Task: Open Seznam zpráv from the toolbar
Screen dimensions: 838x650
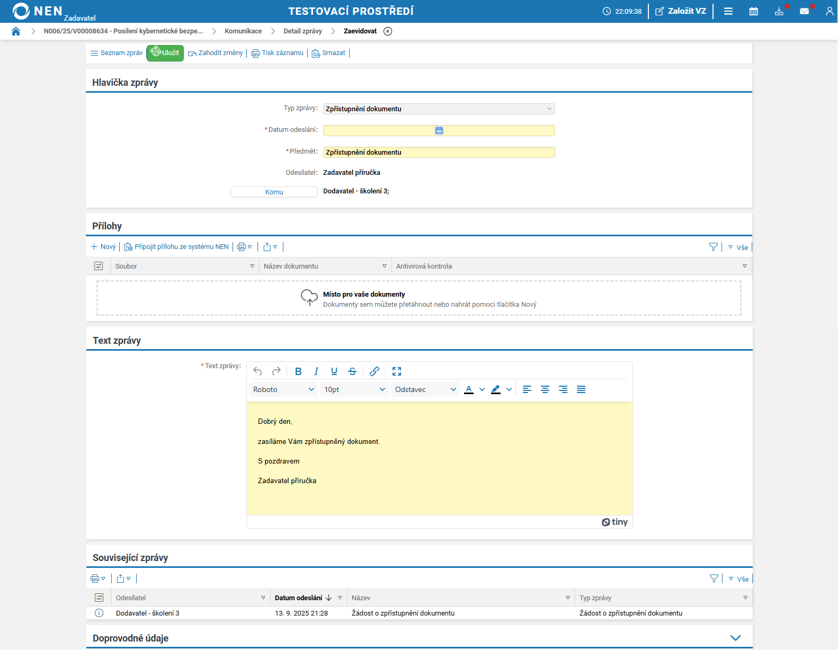Action: coord(117,53)
